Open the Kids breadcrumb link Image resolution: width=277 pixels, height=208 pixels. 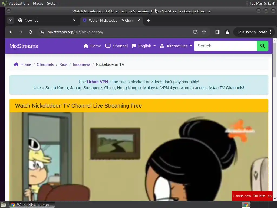63,64
